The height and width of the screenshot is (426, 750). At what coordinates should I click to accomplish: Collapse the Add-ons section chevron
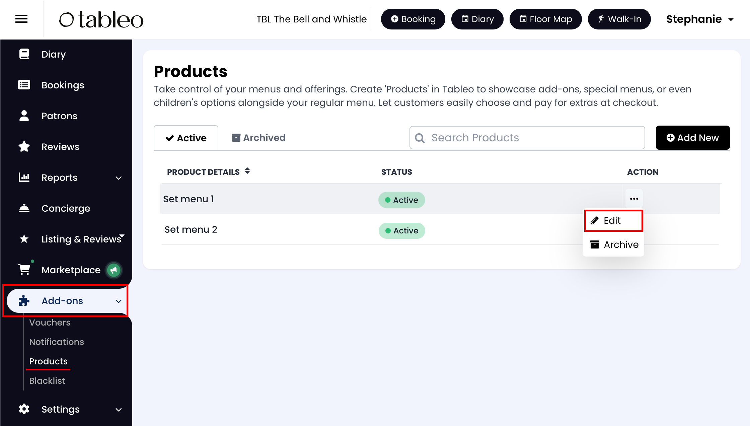point(119,301)
